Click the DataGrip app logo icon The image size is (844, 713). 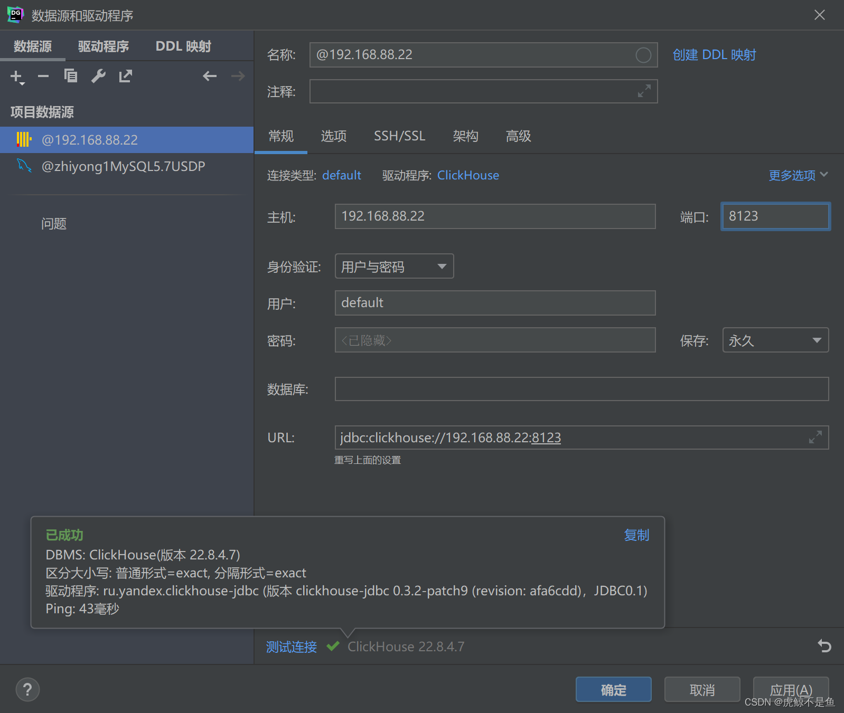click(15, 15)
